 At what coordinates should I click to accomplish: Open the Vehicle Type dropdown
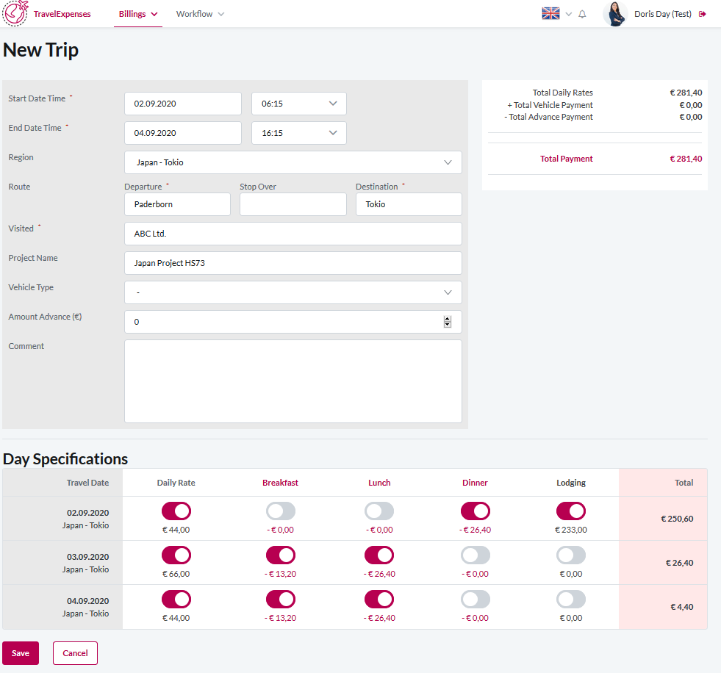coord(293,292)
